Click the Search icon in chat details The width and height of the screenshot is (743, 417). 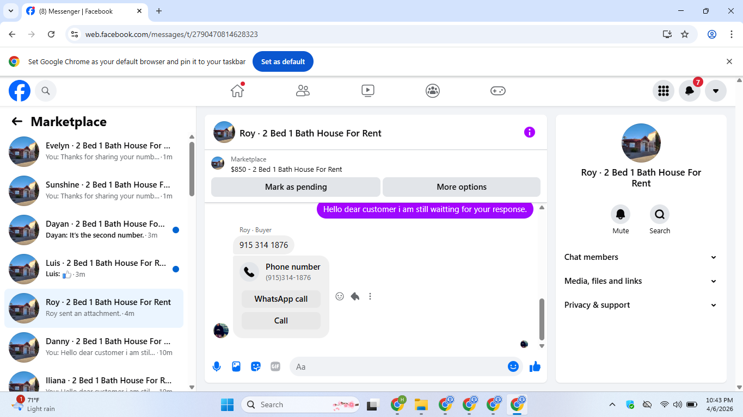[660, 214]
